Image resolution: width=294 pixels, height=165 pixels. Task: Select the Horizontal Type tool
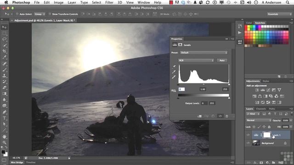pyautogui.click(x=4, y=118)
